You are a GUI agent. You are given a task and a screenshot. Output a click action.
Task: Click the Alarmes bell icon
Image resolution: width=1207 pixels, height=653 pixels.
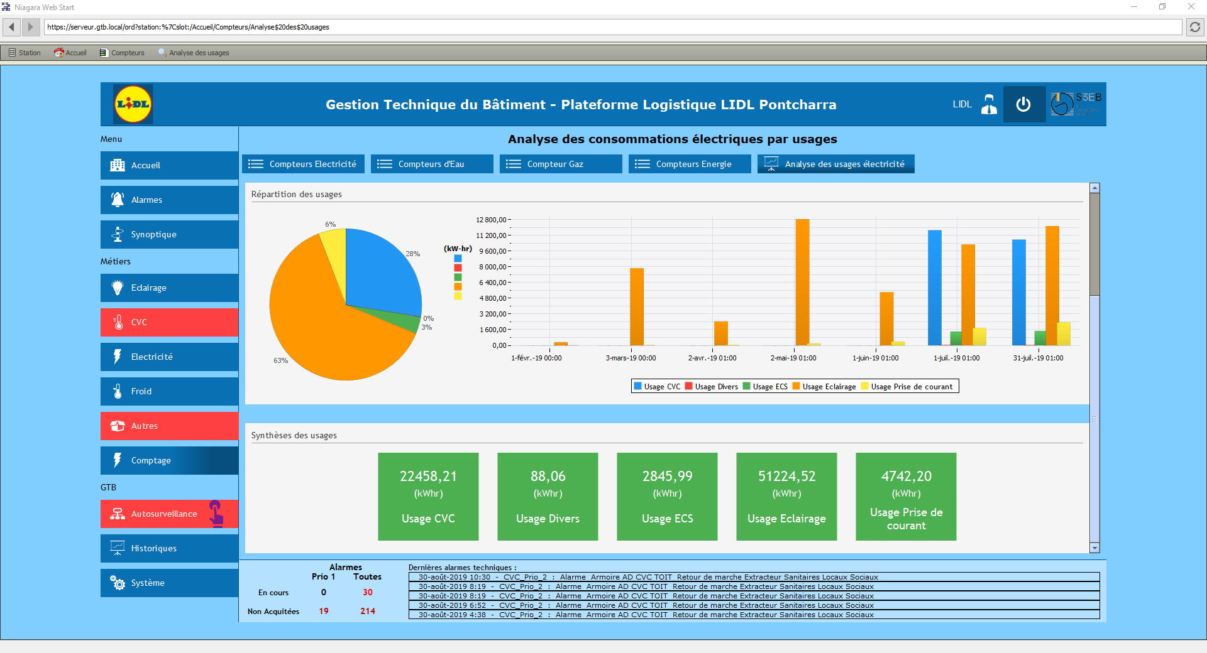118,200
